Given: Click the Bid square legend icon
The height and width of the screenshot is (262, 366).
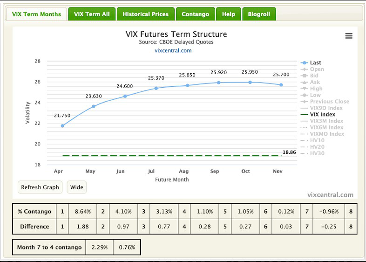Looking at the screenshot, I should (x=304, y=76).
